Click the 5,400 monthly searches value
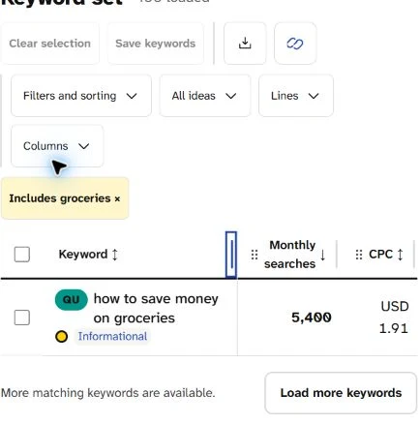Viewport: 420px width, 424px height. [312, 318]
